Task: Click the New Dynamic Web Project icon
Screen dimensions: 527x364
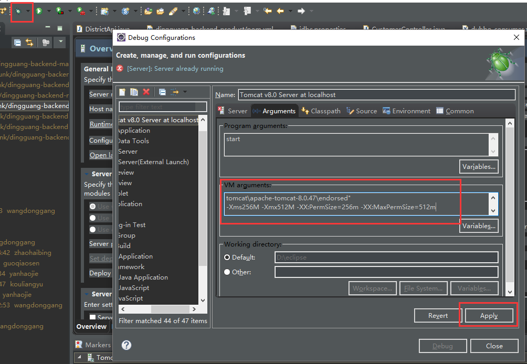Action: tap(105, 12)
